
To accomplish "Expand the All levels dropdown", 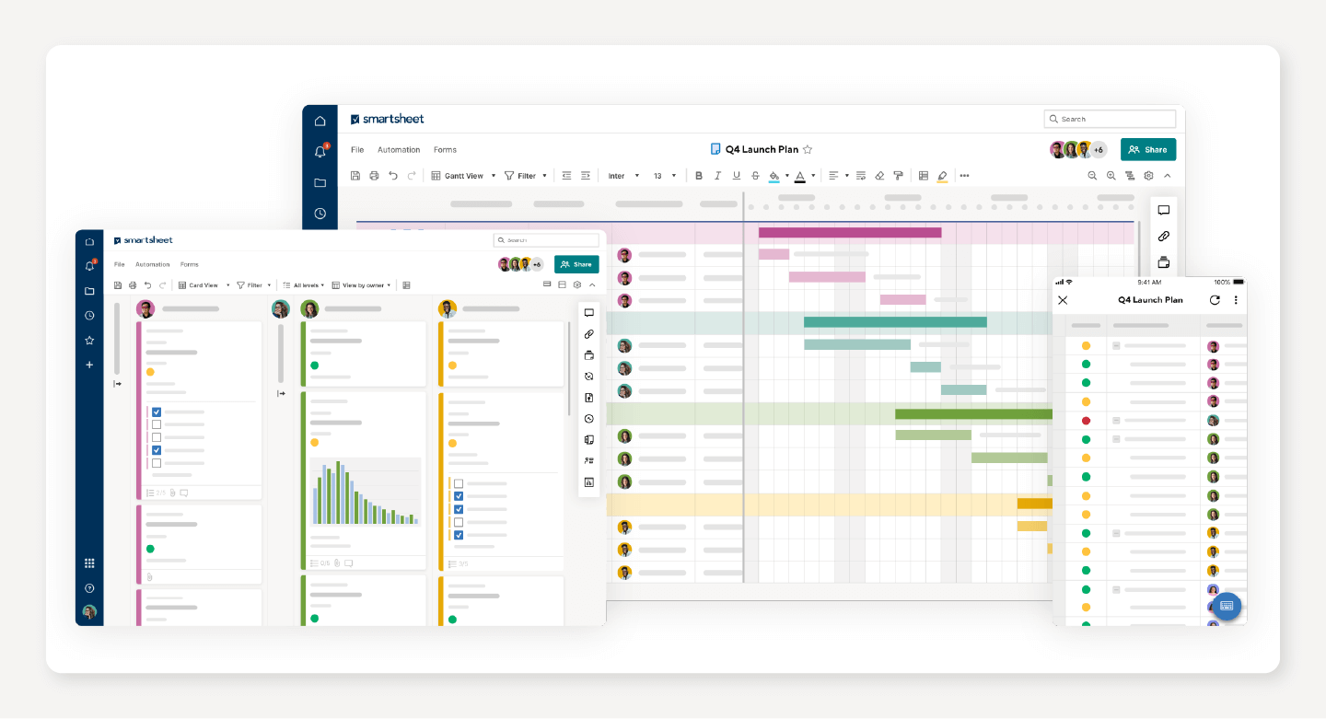I will point(304,285).
